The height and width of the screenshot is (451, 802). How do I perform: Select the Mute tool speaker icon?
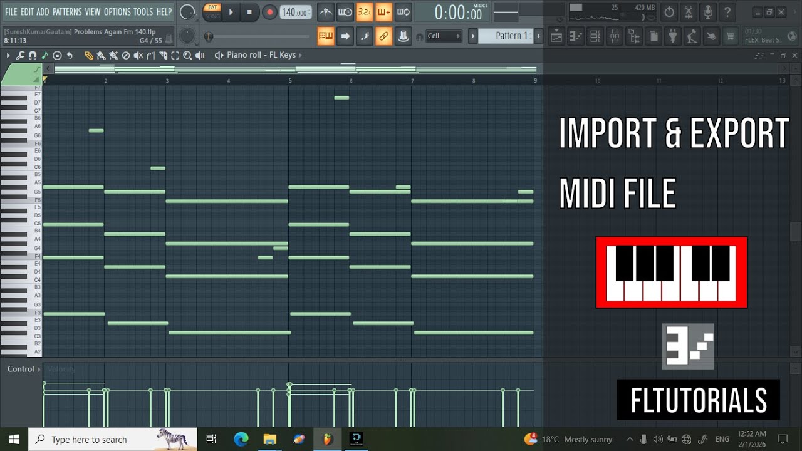pyautogui.click(x=138, y=55)
